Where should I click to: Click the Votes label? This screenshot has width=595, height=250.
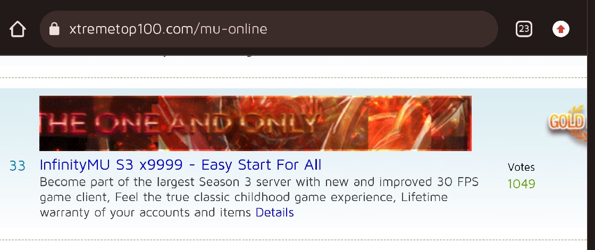pyautogui.click(x=522, y=168)
